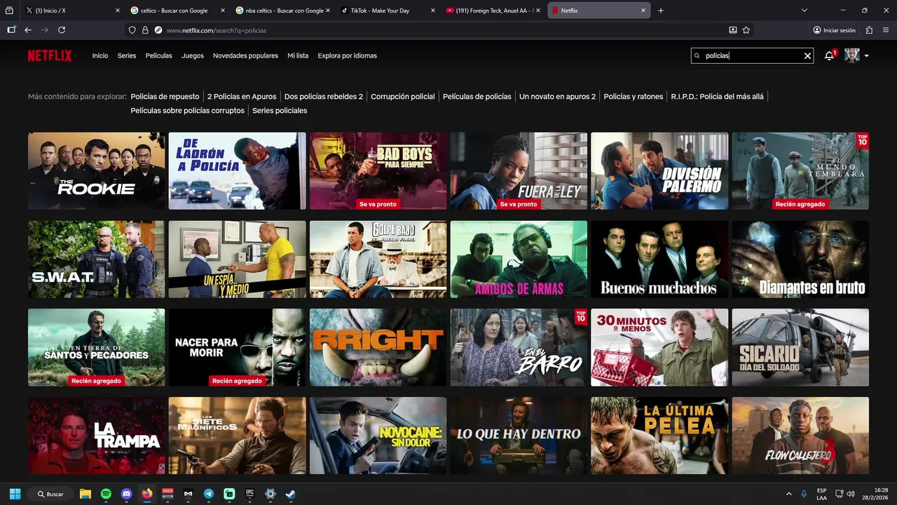
Task: Explore 'Series policiales' link
Action: coord(280,111)
